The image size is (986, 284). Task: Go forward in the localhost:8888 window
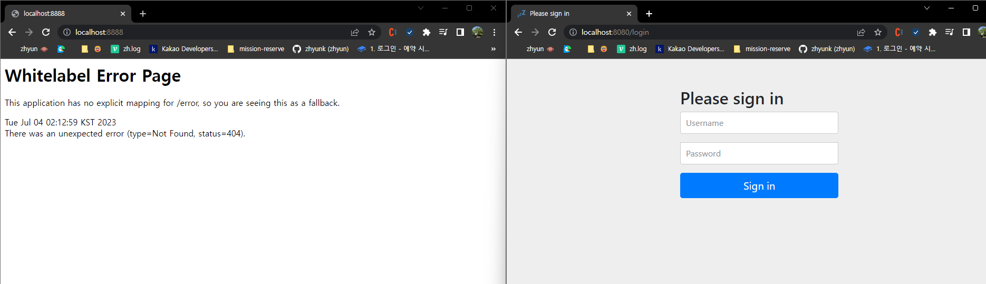(29, 32)
